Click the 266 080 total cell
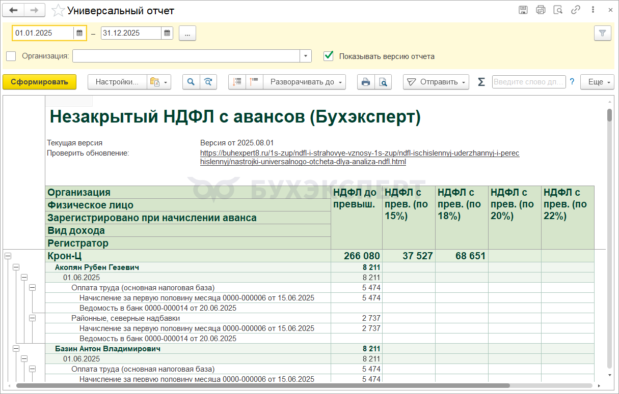Image resolution: width=619 pixels, height=394 pixels. (357, 256)
